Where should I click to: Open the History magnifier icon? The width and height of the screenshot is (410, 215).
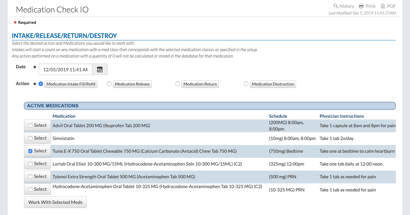tap(336, 6)
